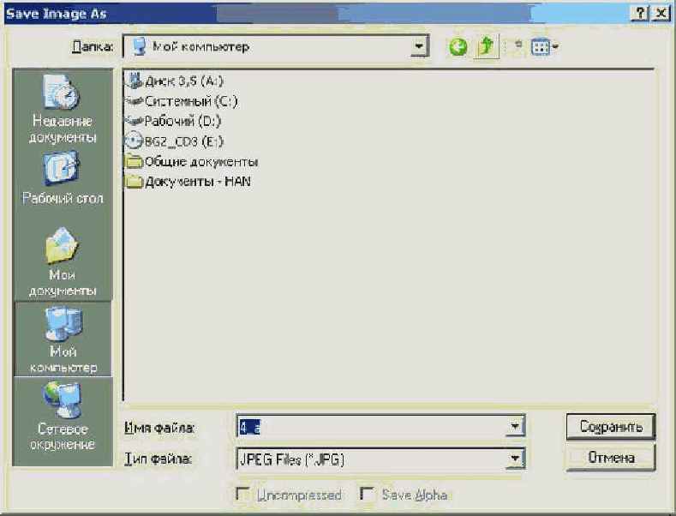Go back using the green back arrow

click(458, 46)
